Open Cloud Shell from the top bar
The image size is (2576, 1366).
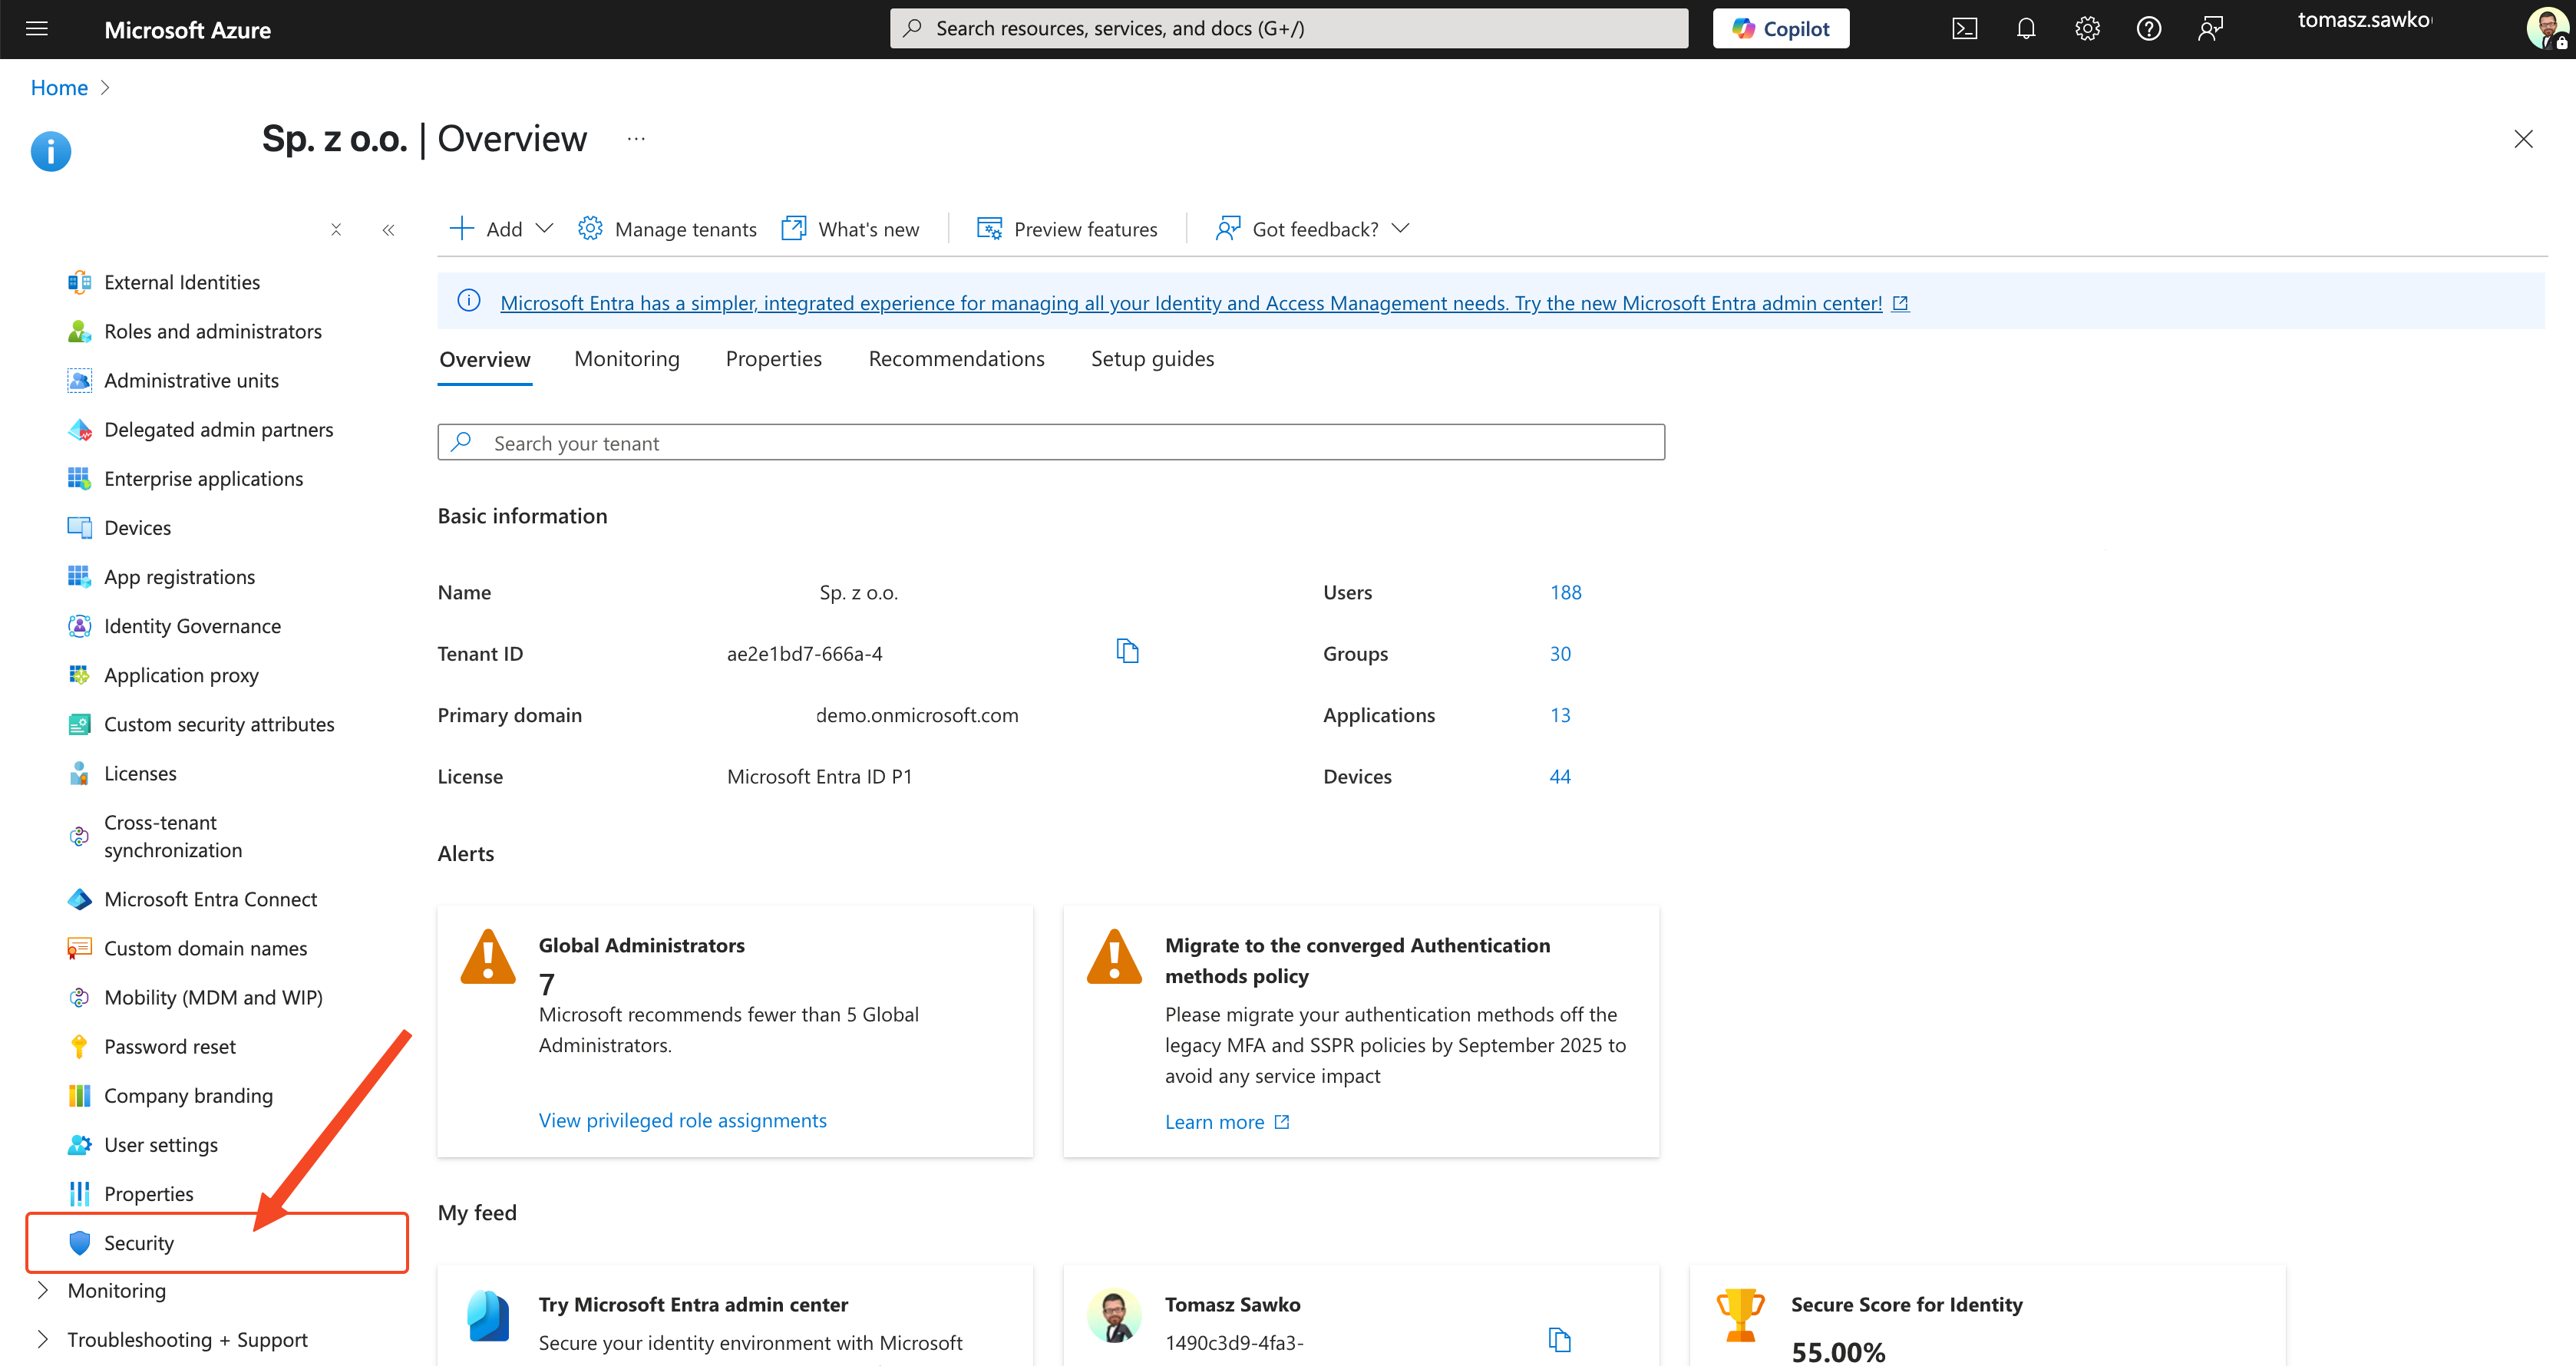coord(1964,29)
